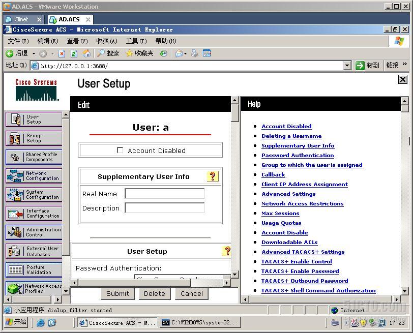Open the Account Disabled help link

(x=286, y=127)
